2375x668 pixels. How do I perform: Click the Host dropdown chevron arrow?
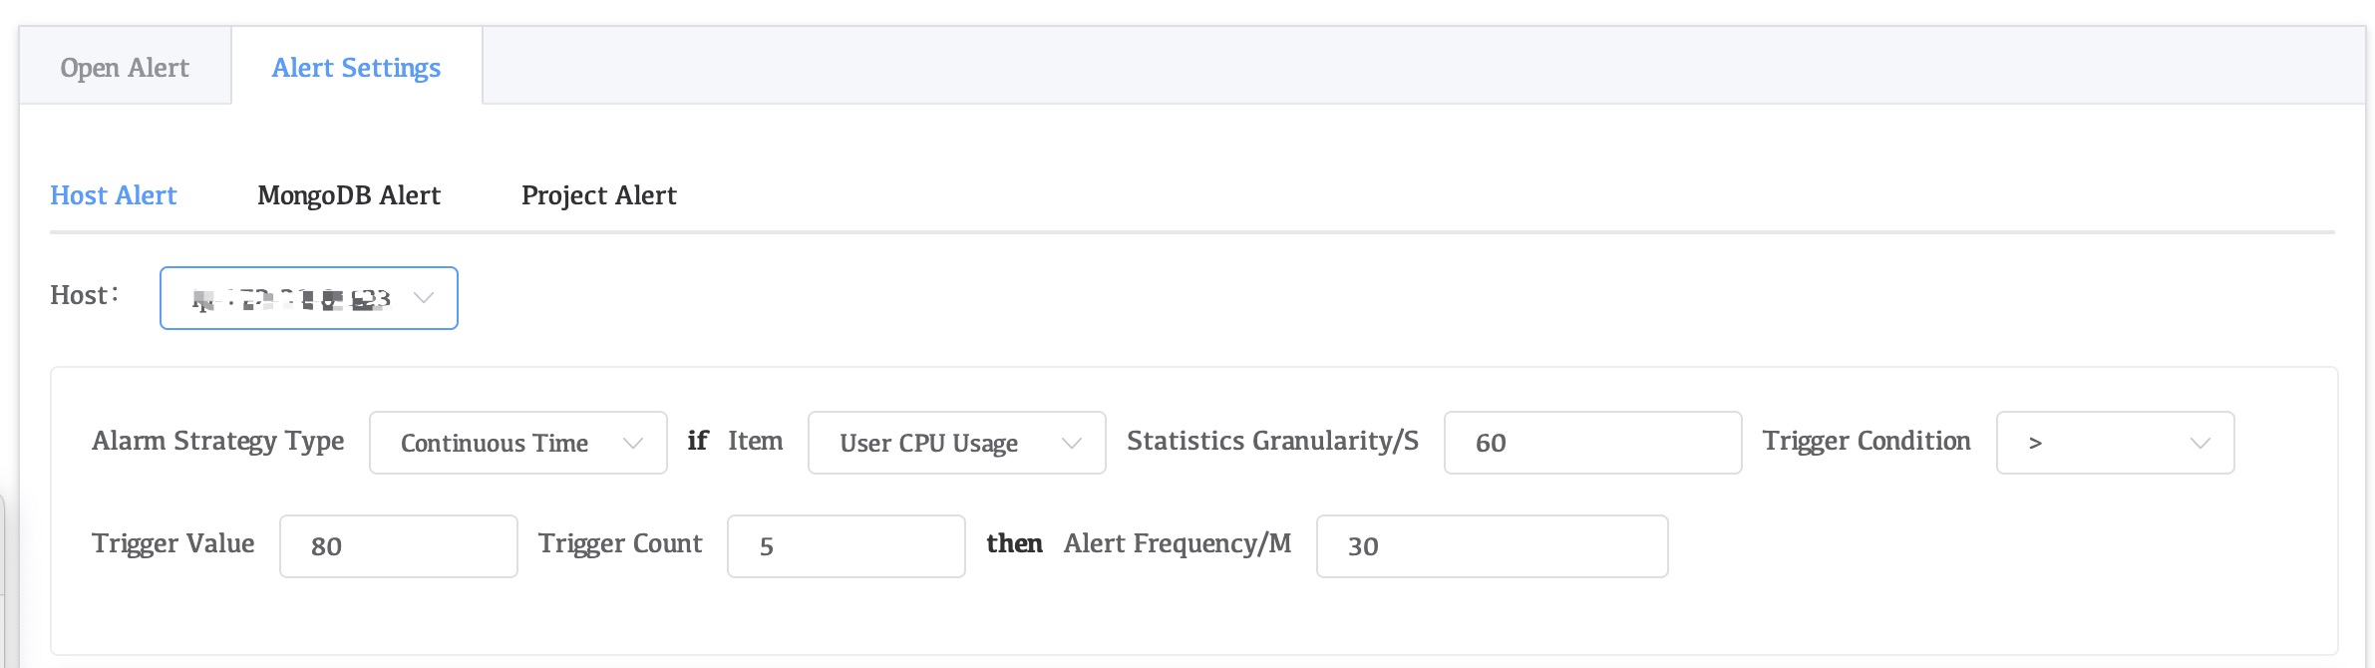coord(424,298)
